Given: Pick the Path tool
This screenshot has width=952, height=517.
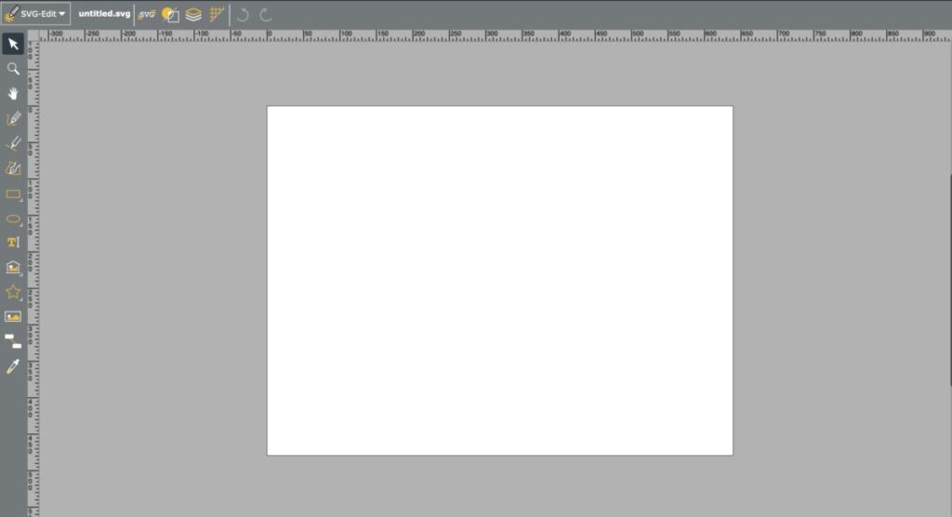Looking at the screenshot, I should (13, 168).
